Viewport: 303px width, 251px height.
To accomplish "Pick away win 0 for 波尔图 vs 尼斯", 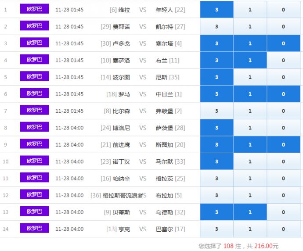I will [283, 77].
